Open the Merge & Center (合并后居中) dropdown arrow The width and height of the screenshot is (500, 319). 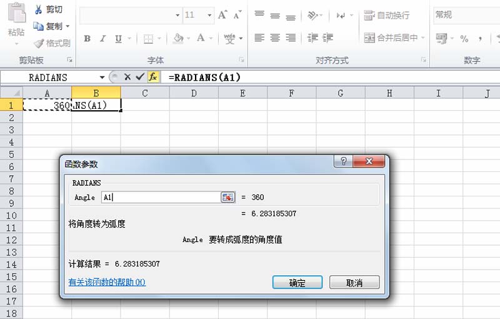pos(423,38)
